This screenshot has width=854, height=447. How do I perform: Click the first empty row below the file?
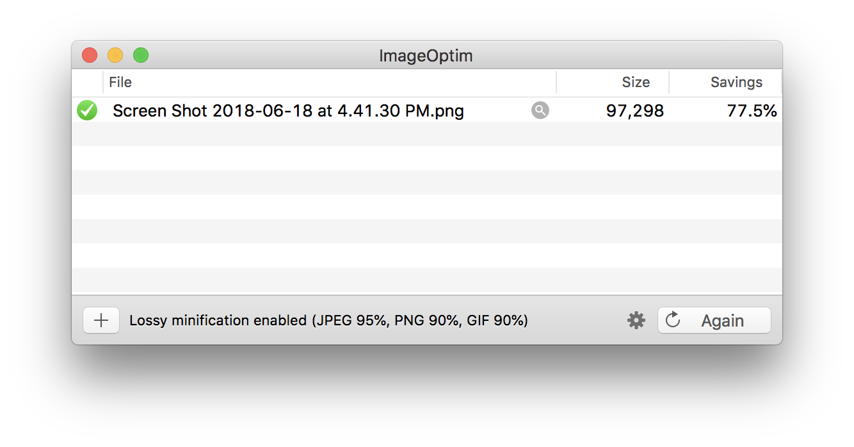427,134
